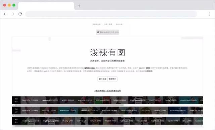Click the left scroll arrow of the first gallery row

tap(13, 105)
